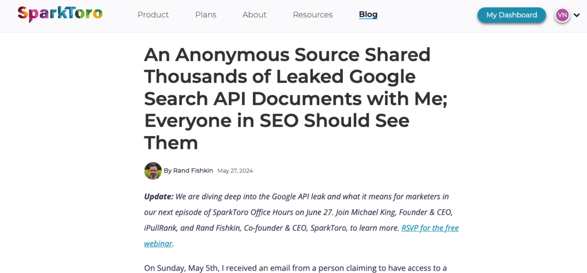Follow the RSVP for the free webinar link

(429, 228)
